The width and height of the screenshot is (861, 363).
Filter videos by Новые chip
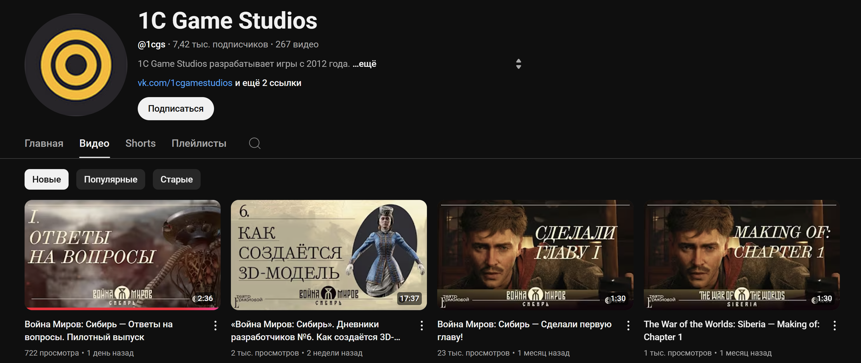pos(47,179)
